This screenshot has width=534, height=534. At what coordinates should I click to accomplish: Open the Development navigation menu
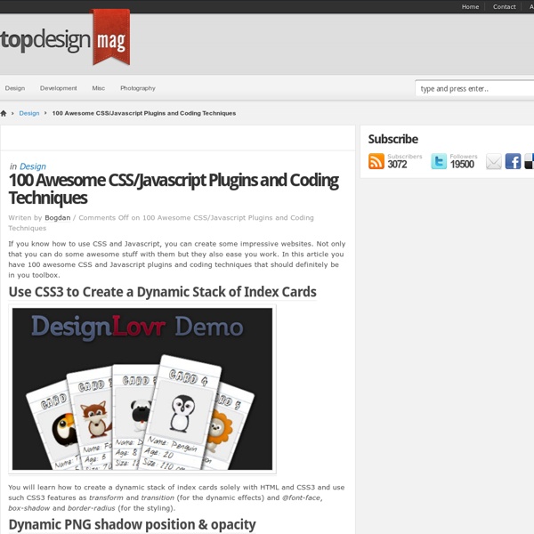[58, 88]
